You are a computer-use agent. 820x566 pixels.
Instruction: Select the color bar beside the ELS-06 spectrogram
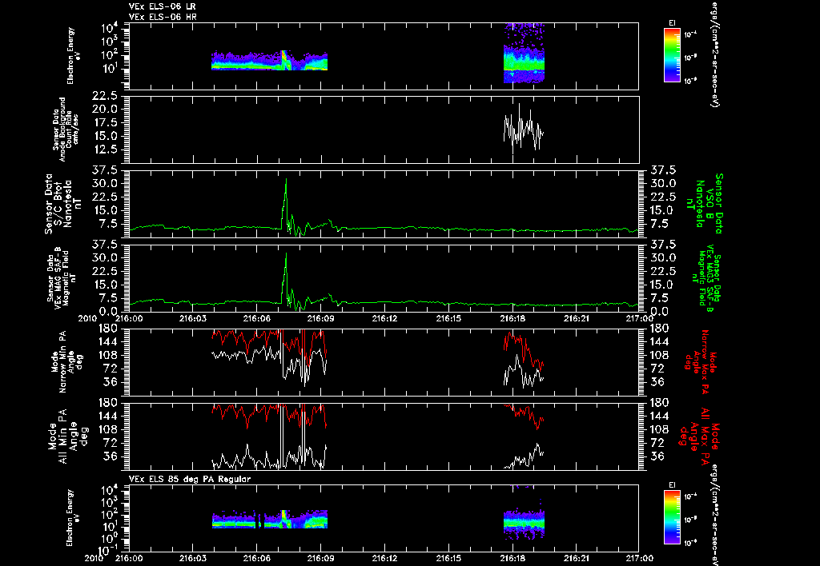click(672, 55)
